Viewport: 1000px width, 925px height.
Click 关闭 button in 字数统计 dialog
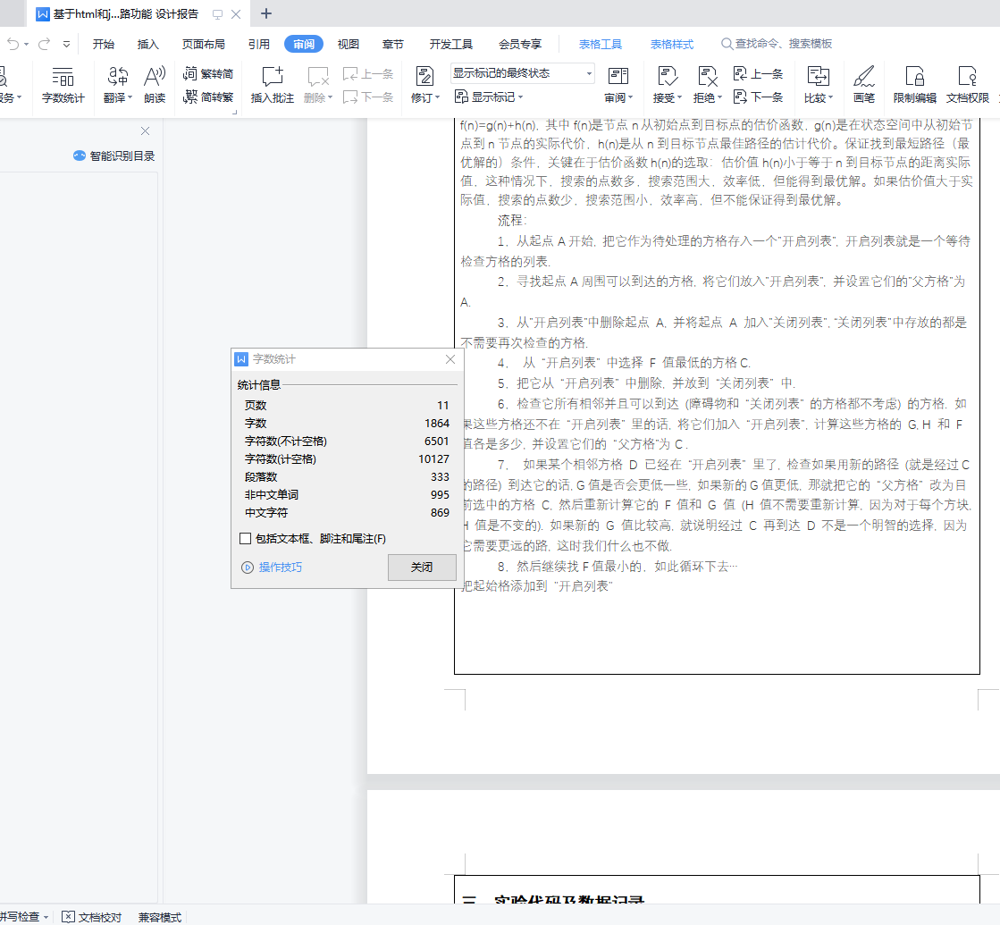pyautogui.click(x=422, y=568)
